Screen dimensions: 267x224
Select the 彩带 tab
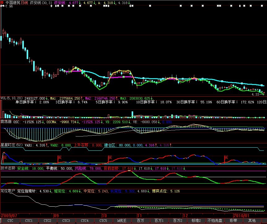pyautogui.click(x=233, y=221)
